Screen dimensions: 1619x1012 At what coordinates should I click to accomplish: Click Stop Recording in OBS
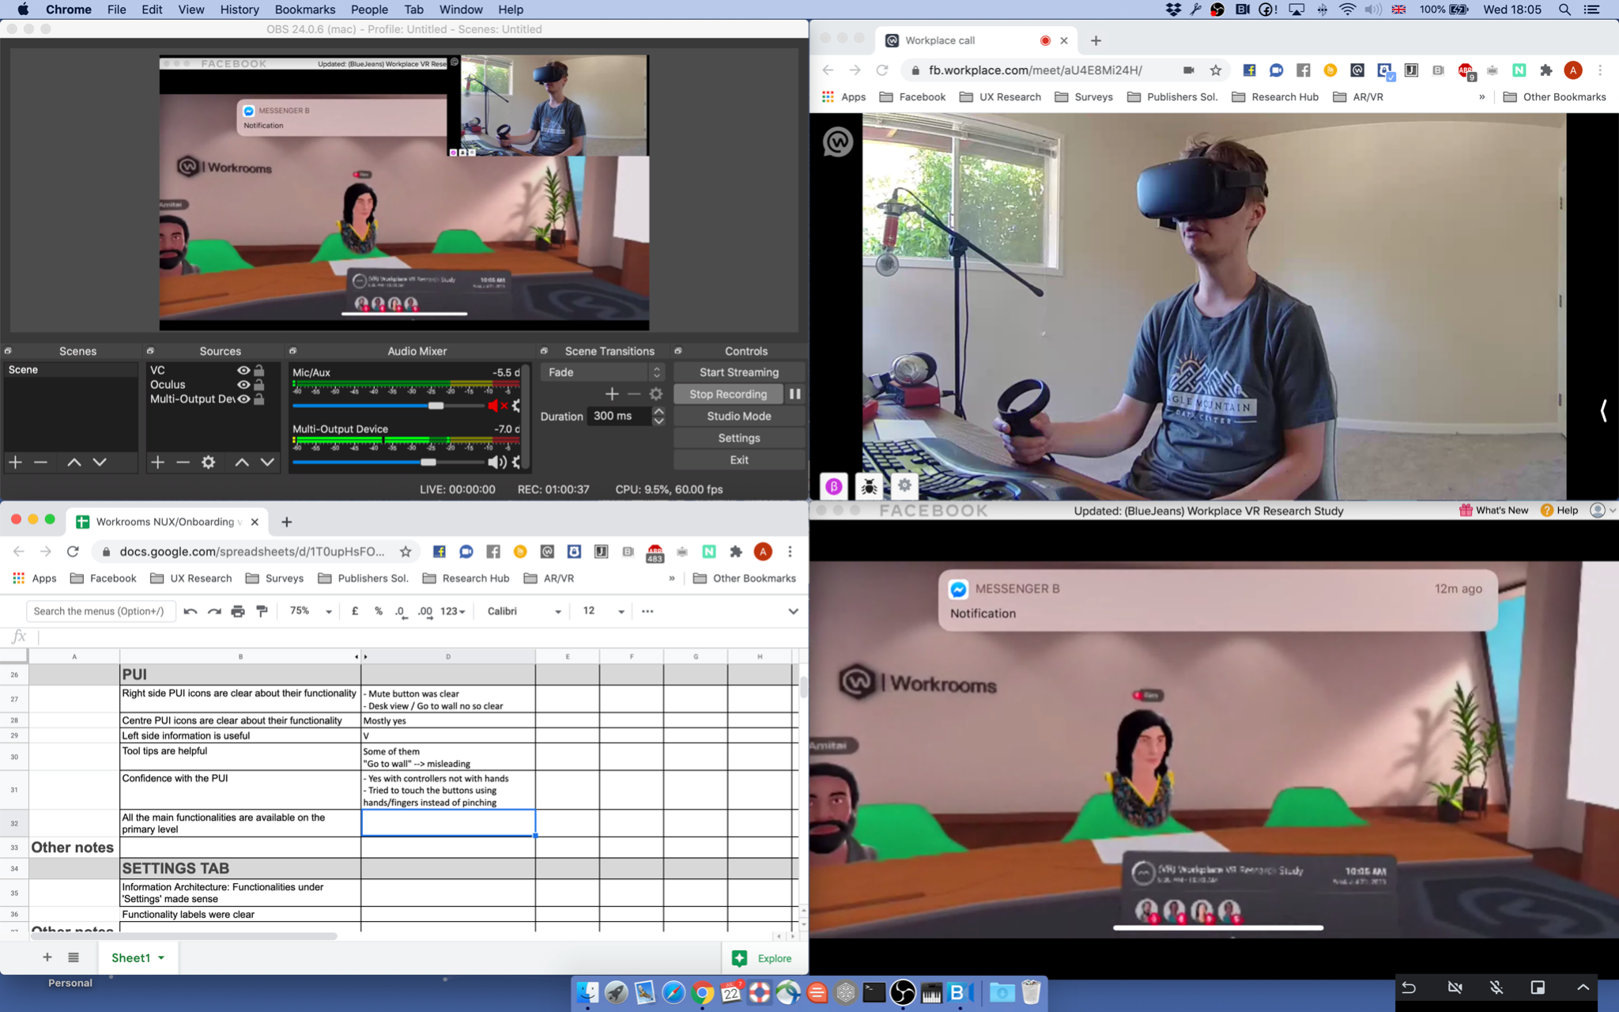[728, 394]
